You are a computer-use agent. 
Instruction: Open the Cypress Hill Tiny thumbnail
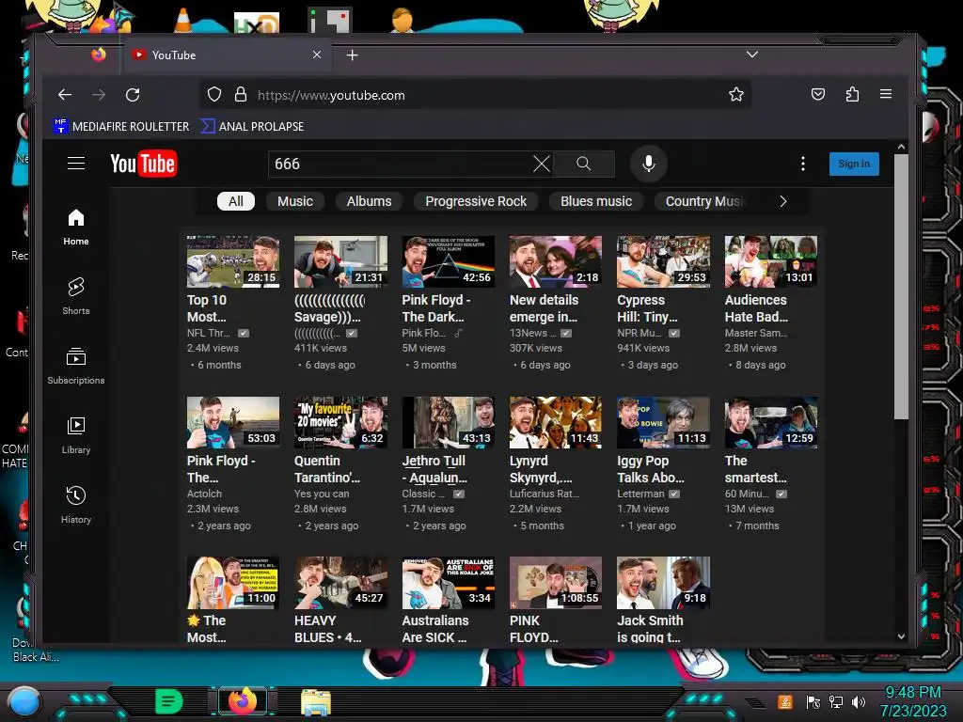point(663,261)
